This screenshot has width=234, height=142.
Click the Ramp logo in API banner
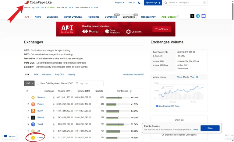90,31
